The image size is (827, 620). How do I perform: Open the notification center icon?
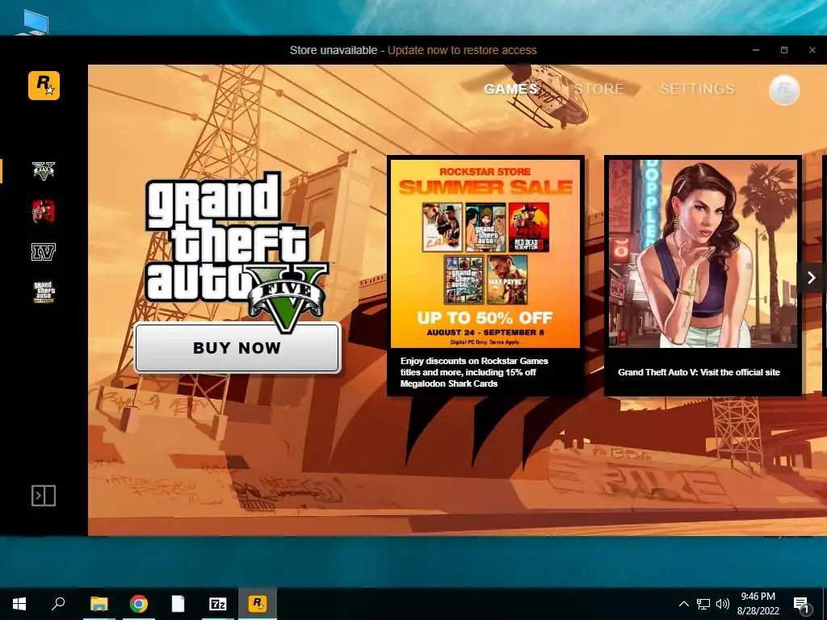(801, 604)
